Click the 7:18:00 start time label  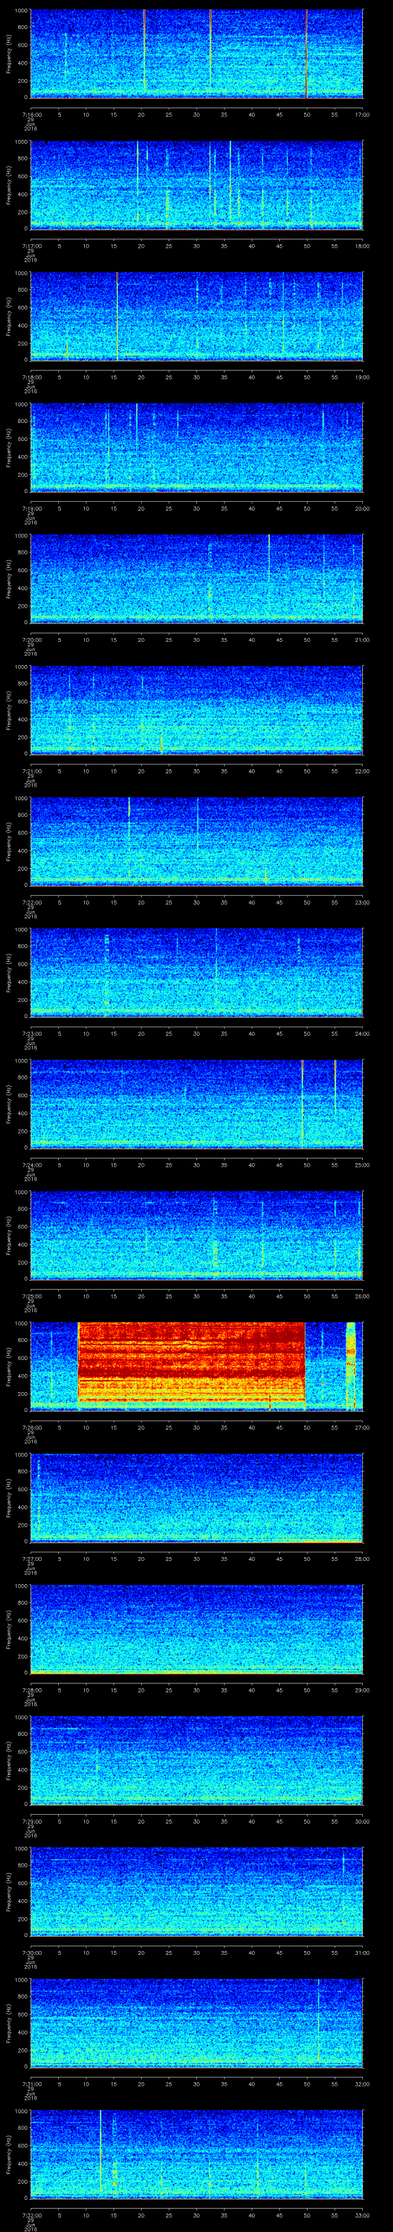pyautogui.click(x=32, y=377)
